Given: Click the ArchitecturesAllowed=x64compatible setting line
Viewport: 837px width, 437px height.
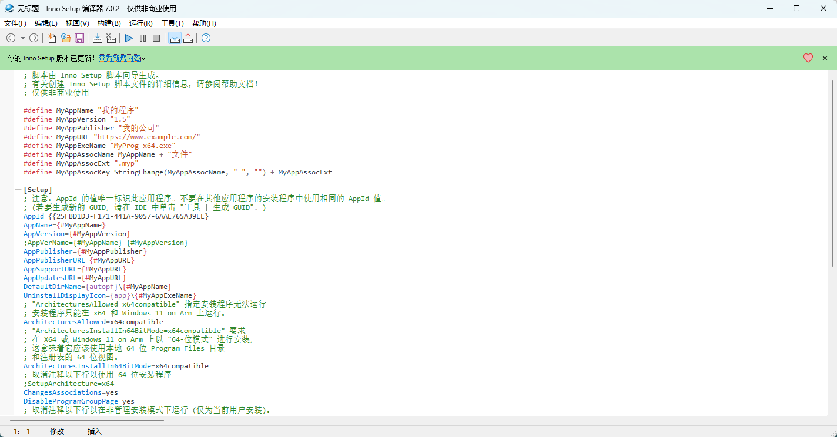Looking at the screenshot, I should (93, 322).
